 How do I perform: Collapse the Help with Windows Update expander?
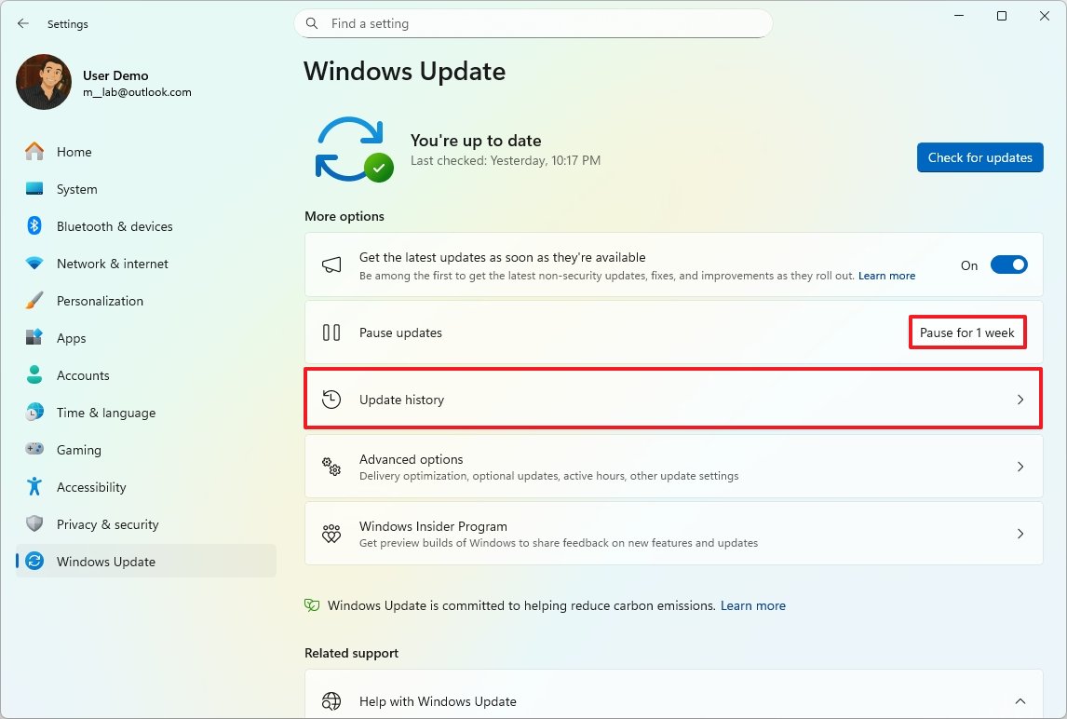1020,700
